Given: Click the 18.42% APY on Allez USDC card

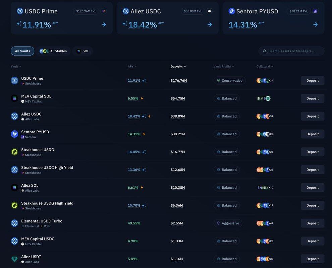Looking at the screenshot, I should tap(143, 25).
